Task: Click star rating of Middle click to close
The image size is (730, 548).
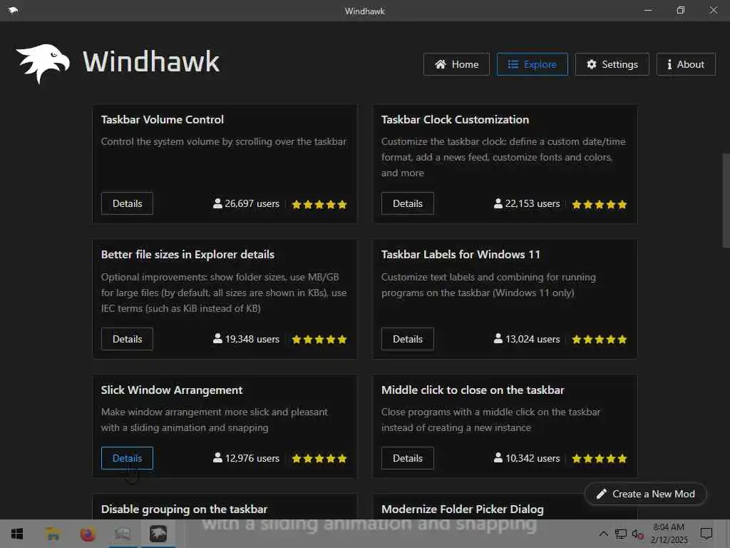Action: pos(600,459)
